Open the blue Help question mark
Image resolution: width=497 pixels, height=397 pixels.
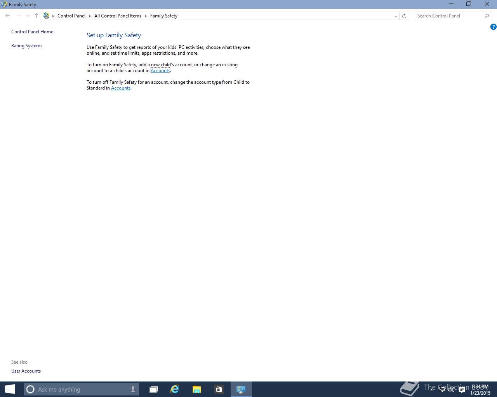click(x=494, y=27)
